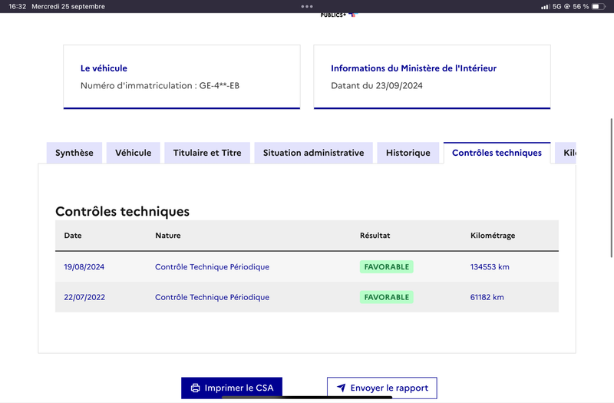614x403 pixels.
Task: Tap the three-dots multitasking icon at top
Action: coord(307,6)
